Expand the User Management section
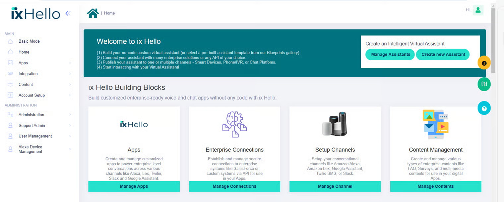This screenshot has height=202, width=504. [35, 136]
